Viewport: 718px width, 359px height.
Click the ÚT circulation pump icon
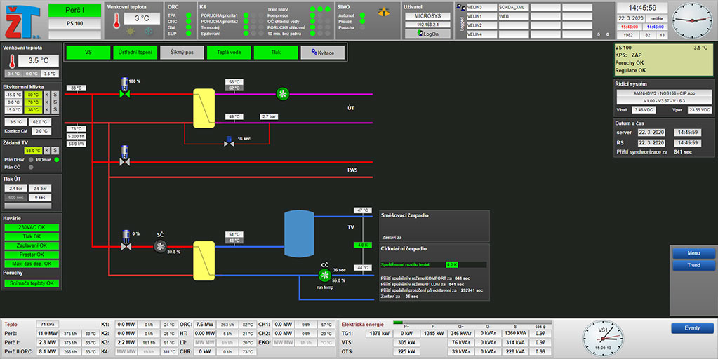click(283, 93)
